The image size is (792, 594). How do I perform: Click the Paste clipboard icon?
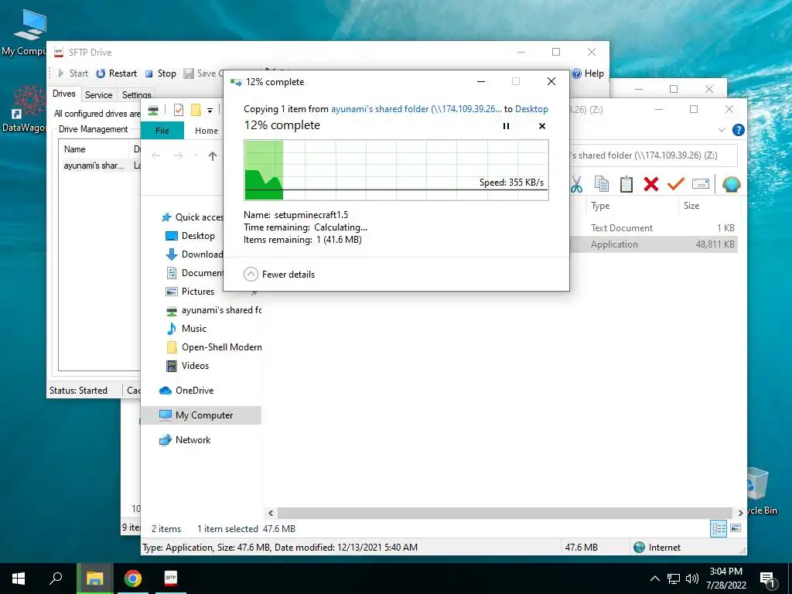click(626, 184)
